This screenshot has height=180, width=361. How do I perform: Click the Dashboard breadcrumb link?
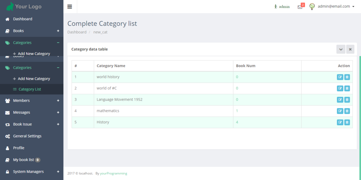point(77,32)
